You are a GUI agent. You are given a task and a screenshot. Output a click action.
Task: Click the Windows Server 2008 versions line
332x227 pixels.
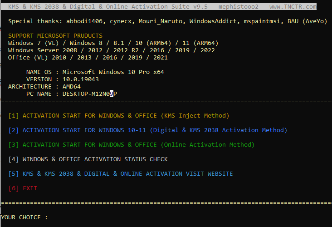[x=112, y=50]
